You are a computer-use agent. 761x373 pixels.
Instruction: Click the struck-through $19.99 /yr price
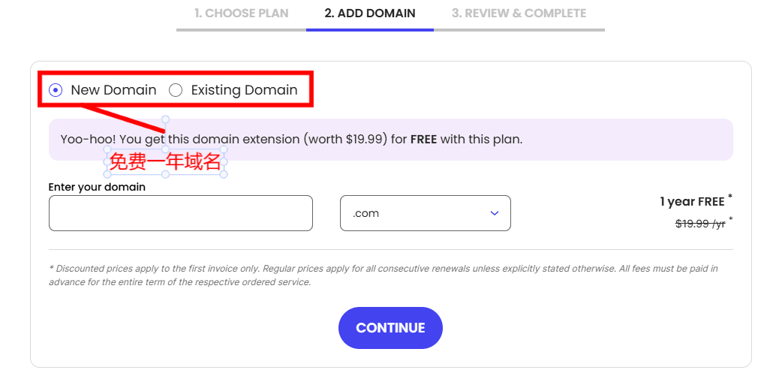pos(700,223)
